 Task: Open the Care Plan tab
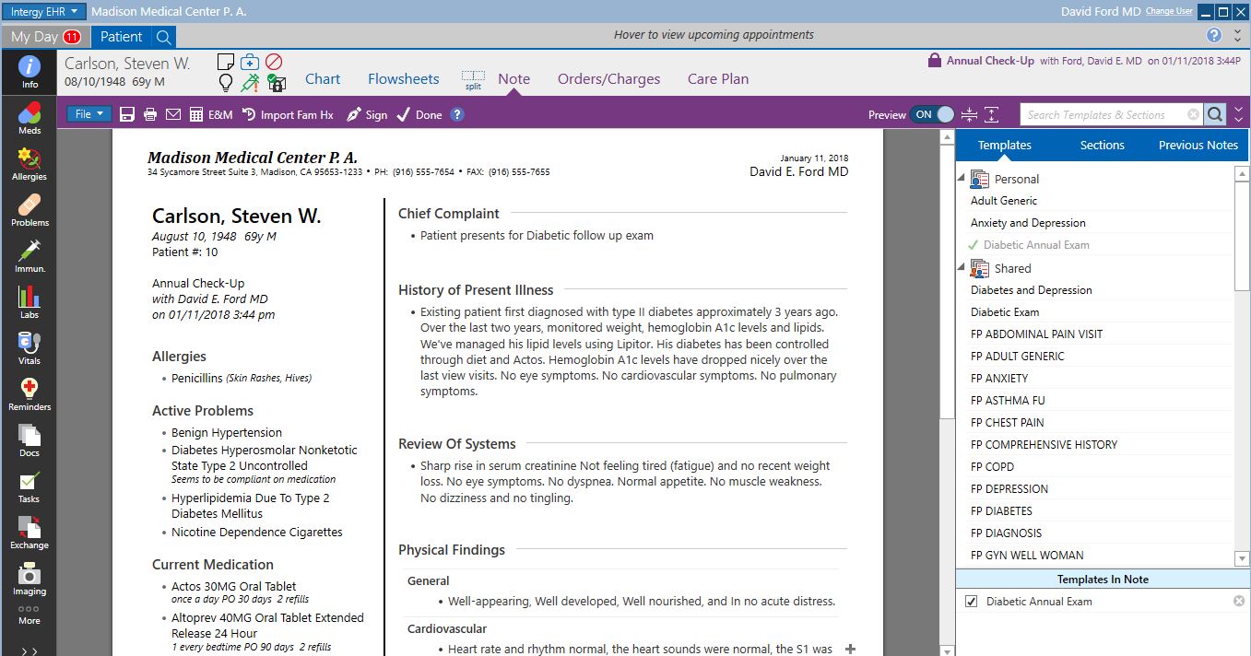coord(718,79)
